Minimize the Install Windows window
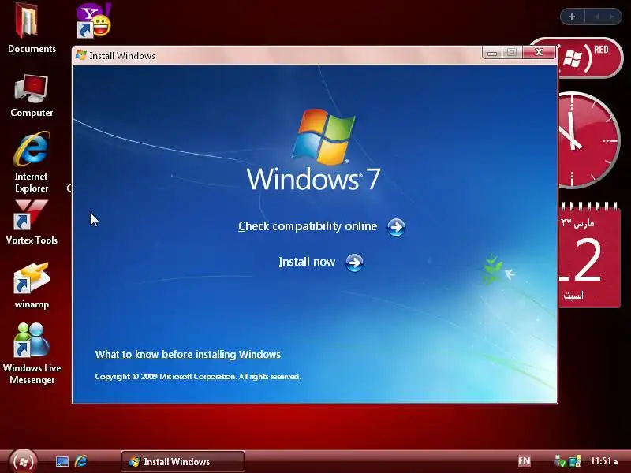This screenshot has width=631, height=473. click(491, 52)
